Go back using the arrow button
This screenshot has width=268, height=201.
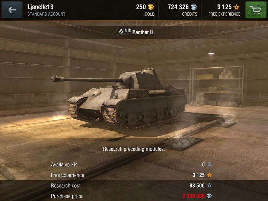click(x=12, y=10)
